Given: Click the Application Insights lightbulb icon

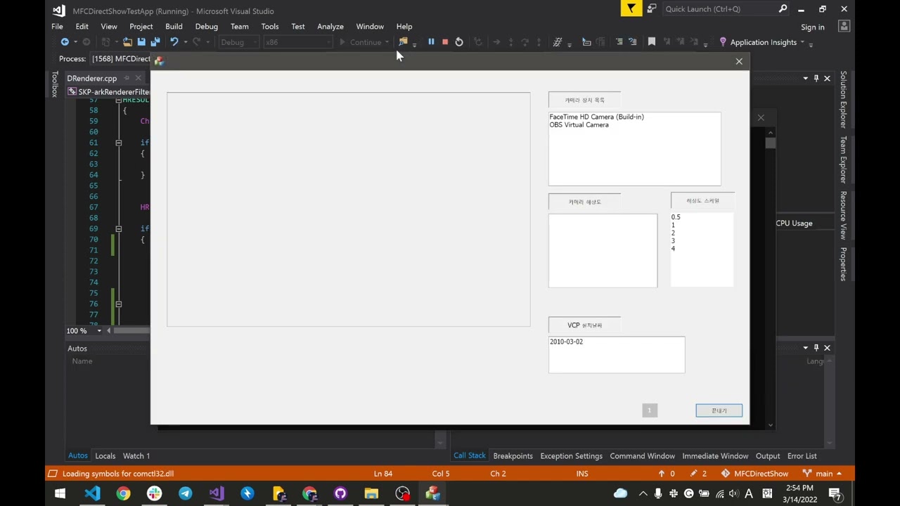Looking at the screenshot, I should 723,42.
